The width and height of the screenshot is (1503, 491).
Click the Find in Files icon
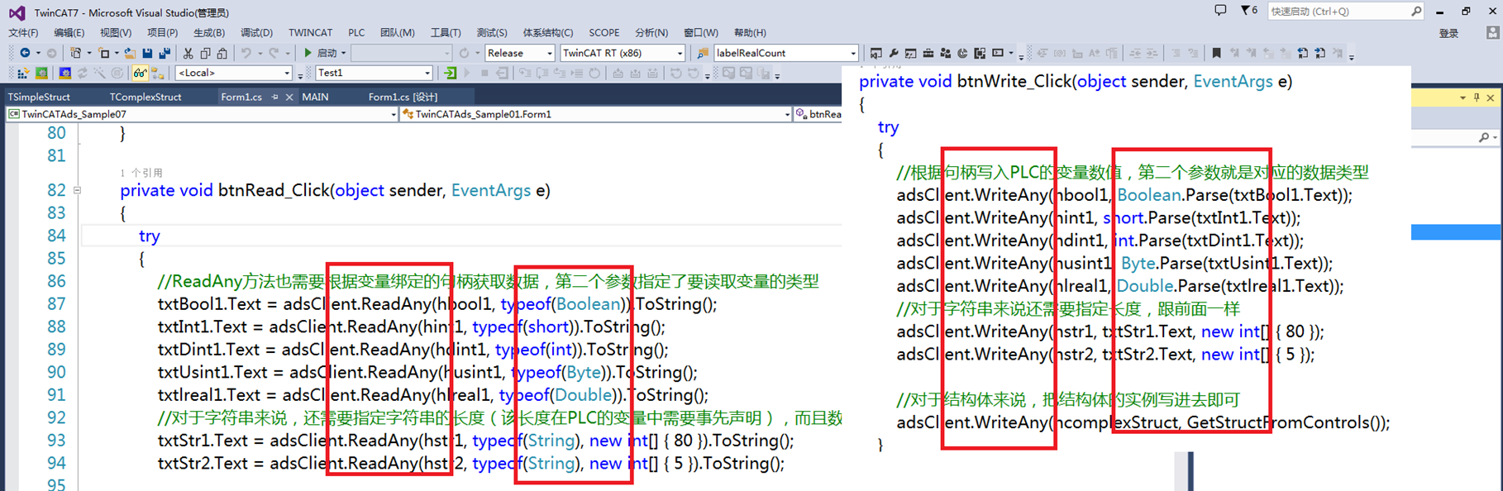702,53
